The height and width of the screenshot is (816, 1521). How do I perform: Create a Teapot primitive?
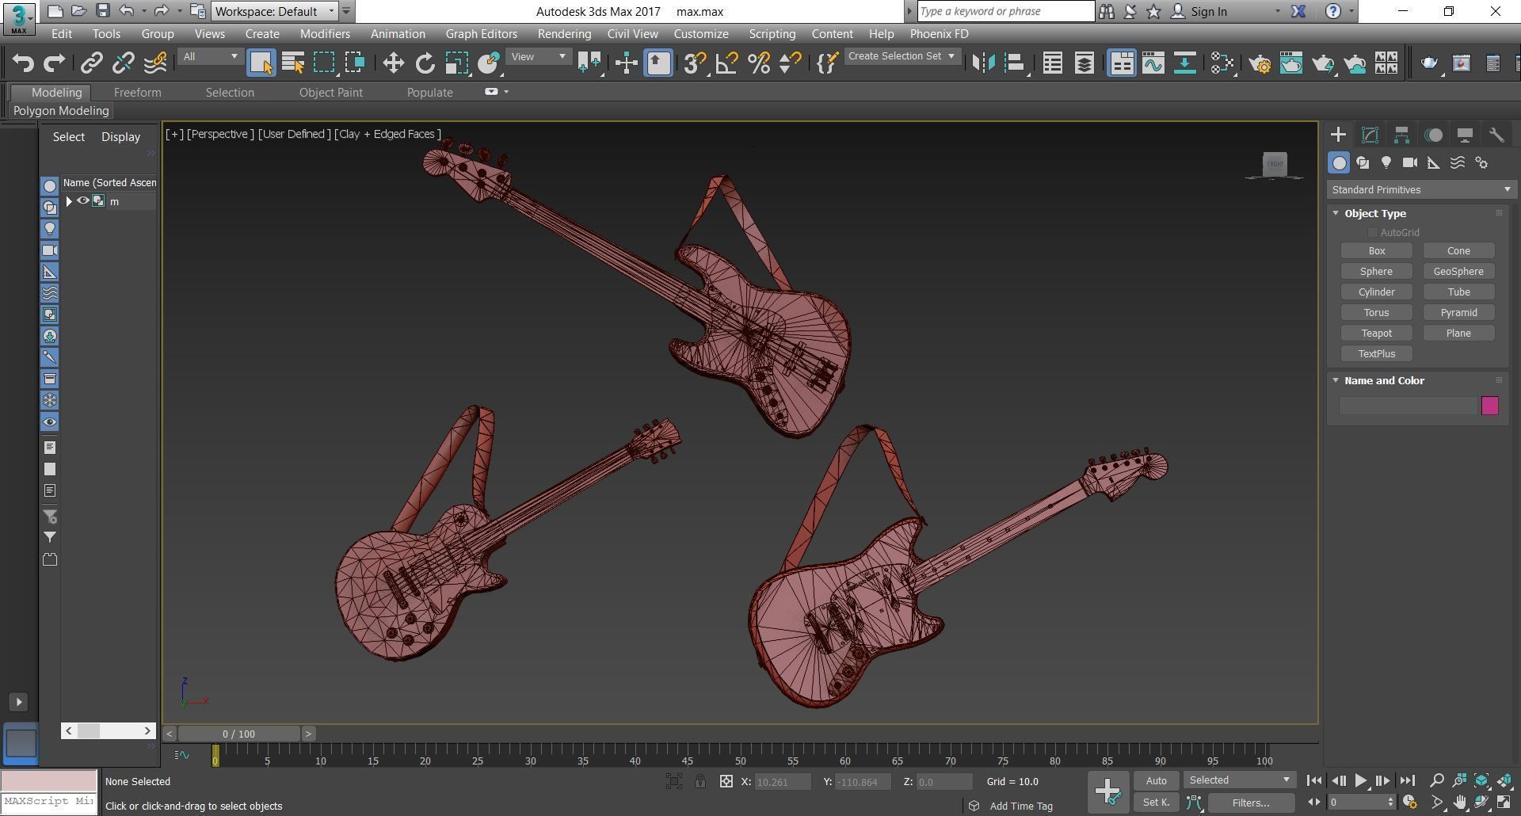[x=1376, y=333]
